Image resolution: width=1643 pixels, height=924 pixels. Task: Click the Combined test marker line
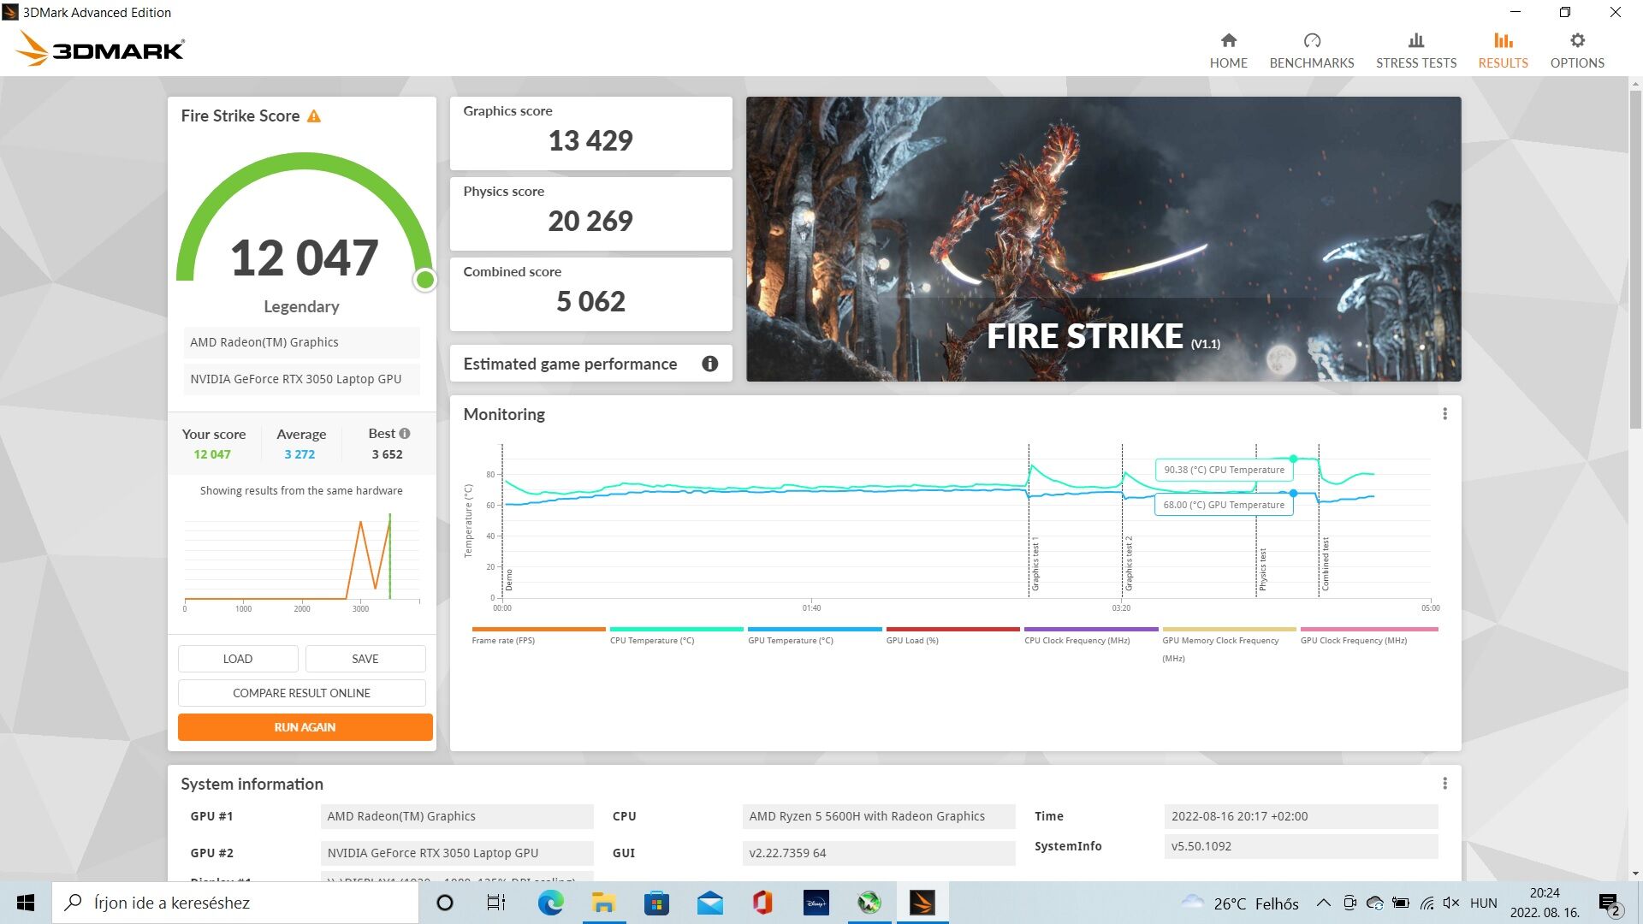1319,520
